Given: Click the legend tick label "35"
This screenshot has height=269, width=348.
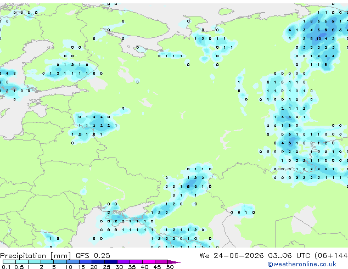Looking at the screenshot, I should point(132,267).
